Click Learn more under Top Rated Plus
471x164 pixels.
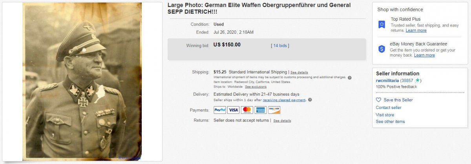click(416, 30)
